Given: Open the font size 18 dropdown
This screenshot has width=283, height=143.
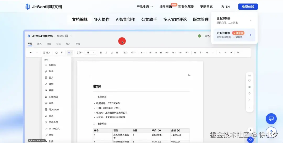Looking at the screenshot, I should tap(90, 53).
